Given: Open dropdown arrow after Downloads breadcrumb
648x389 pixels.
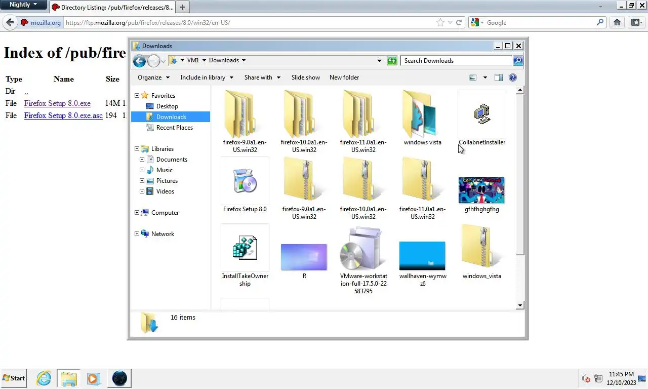Looking at the screenshot, I should point(244,60).
